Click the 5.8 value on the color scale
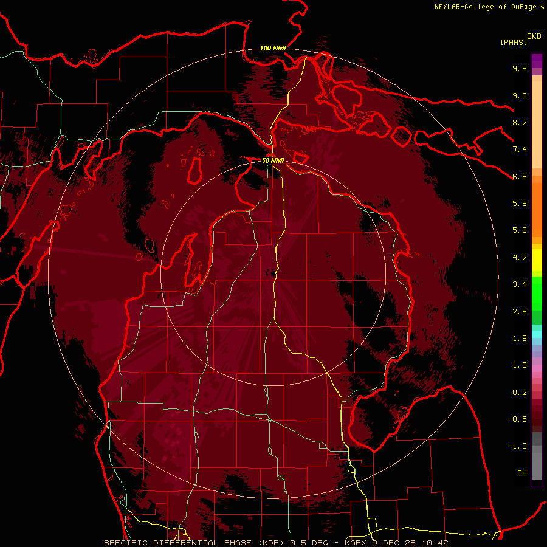Viewport: 547px width, 547px height. click(520, 204)
